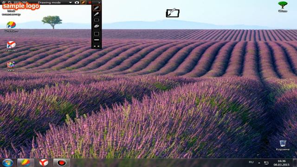
Task: Click the 1024x768 resolution label
Action: (20, 2)
